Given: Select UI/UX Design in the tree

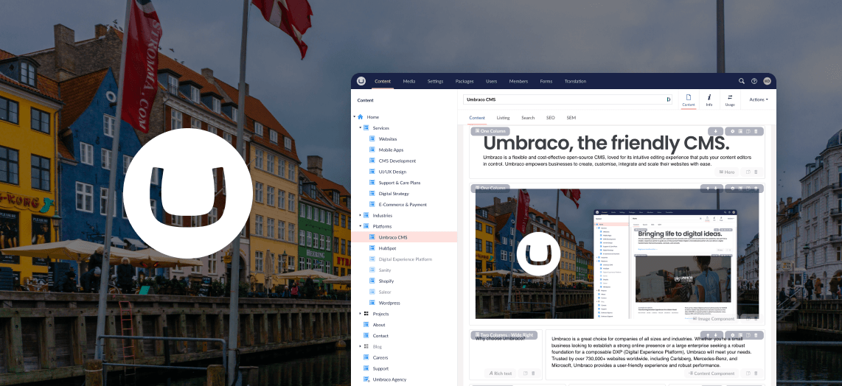Looking at the screenshot, I should click(x=392, y=172).
